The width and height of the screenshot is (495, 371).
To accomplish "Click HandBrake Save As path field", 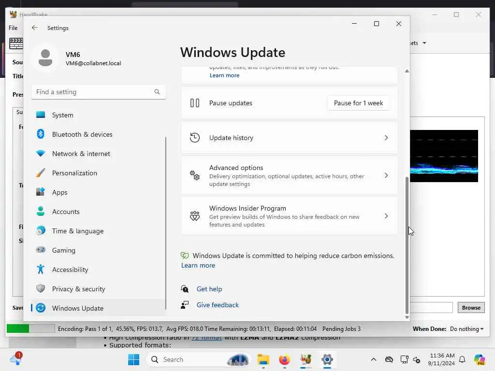I will 431,307.
